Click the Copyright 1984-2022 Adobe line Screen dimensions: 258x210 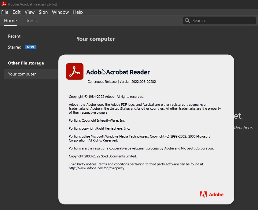tap(106, 97)
